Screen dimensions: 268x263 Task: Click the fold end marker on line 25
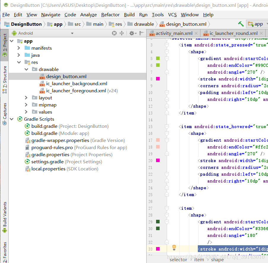click(167, 195)
